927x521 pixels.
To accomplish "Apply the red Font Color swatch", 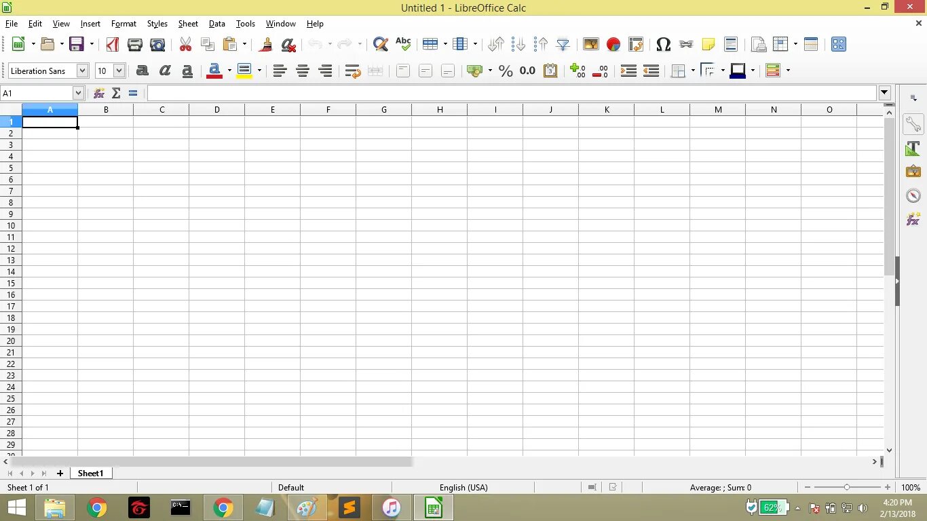I will tap(214, 71).
